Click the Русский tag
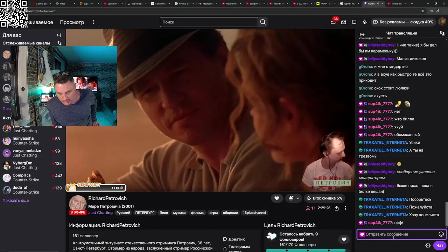Image resolution: width=448 pixels, height=252 pixels. 123,212
